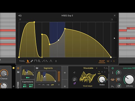Click the play arrow at editor's right edge
This screenshot has height=101, width=135.
[x=114, y=38]
